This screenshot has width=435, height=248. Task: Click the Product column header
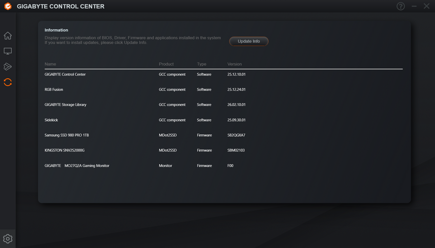click(x=166, y=64)
